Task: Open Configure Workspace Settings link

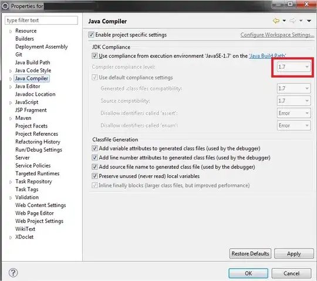Action: [x=277, y=35]
